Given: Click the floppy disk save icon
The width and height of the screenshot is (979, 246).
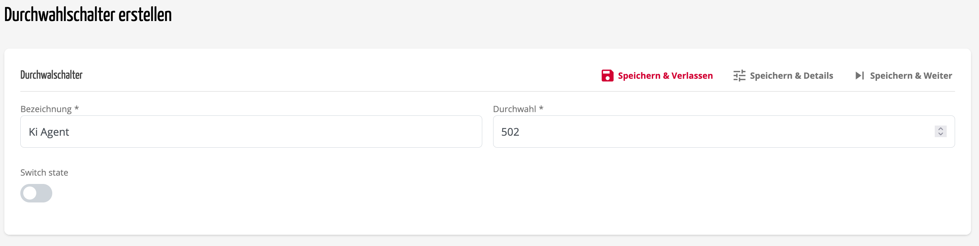Looking at the screenshot, I should click(607, 76).
